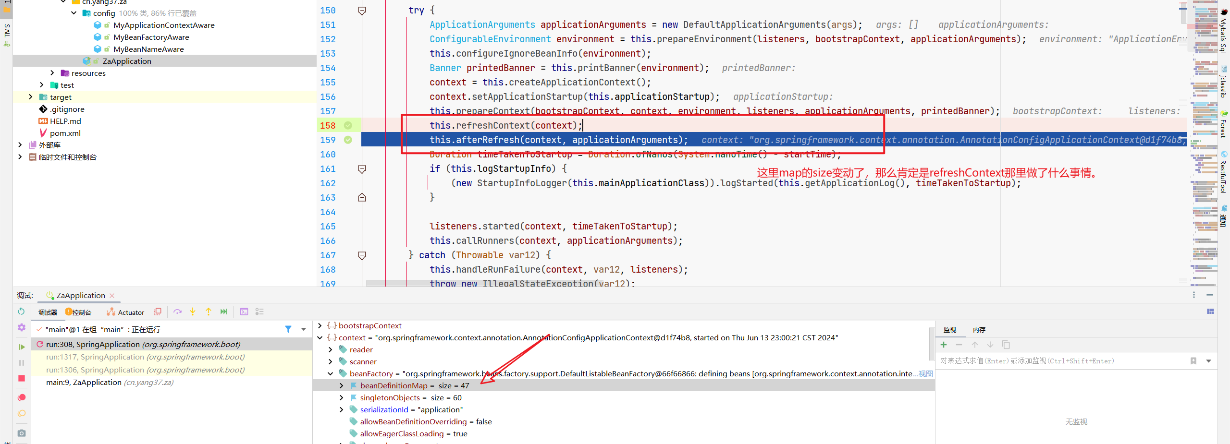Collapse the context variable
This screenshot has width=1230, height=444.
click(320, 337)
